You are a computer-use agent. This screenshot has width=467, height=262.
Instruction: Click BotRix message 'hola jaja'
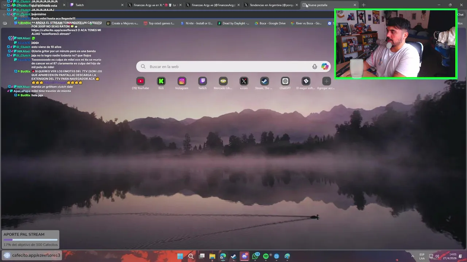click(x=37, y=95)
